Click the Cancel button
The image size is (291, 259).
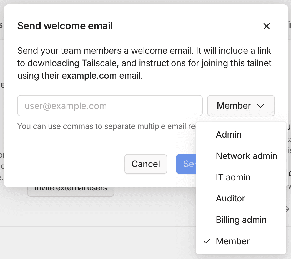145,164
